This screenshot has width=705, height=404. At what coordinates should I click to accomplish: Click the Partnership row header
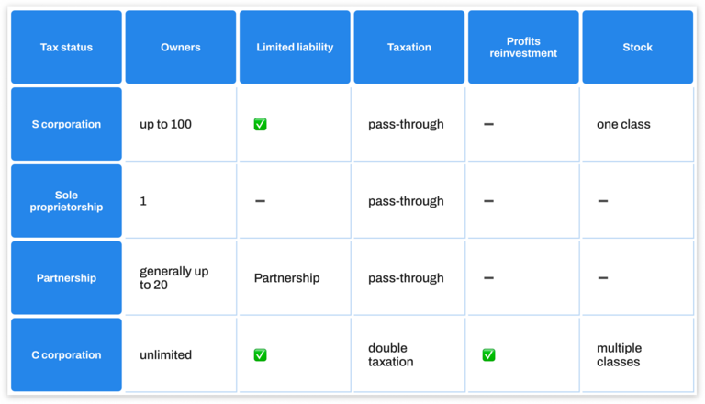(x=66, y=278)
